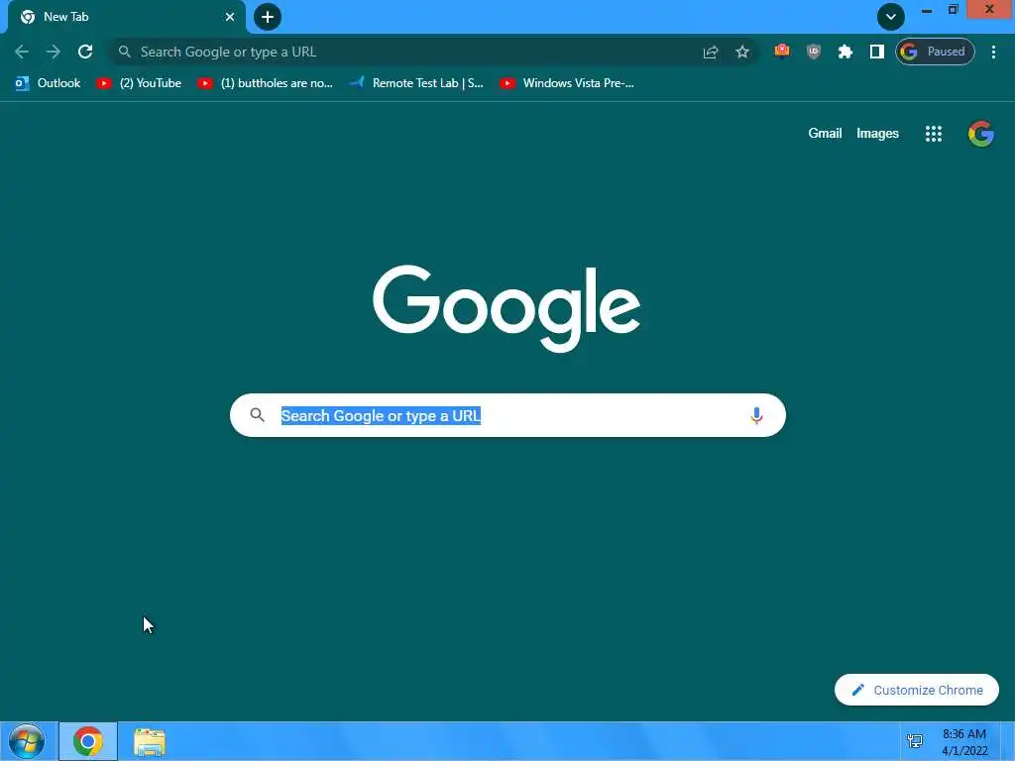Click the address bar URL field
The image size is (1015, 761).
click(414, 52)
